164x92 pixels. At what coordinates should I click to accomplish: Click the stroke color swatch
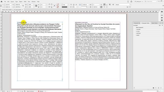[x=58, y=7]
